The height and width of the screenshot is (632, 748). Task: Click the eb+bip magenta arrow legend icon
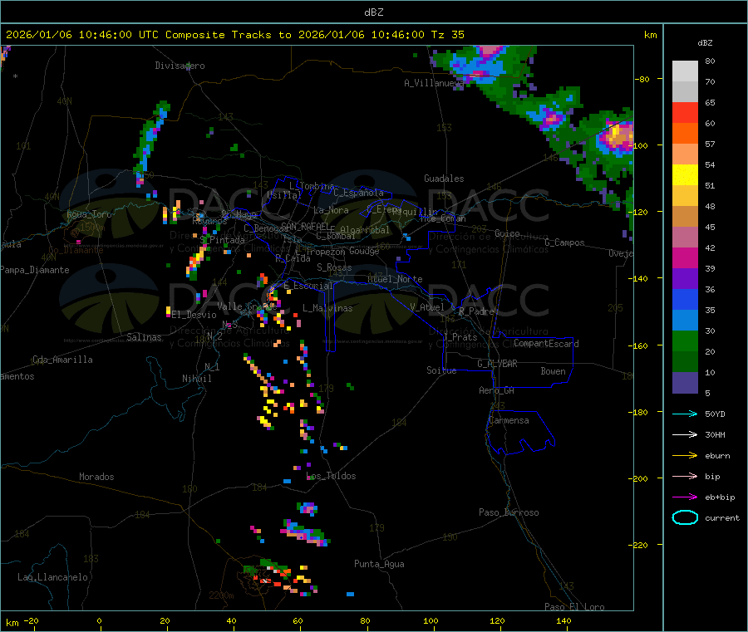(x=685, y=497)
